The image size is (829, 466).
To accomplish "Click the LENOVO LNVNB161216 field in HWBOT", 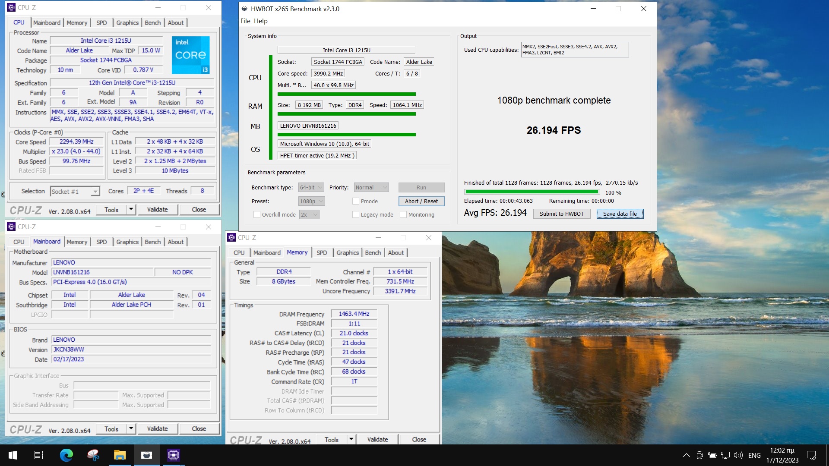I will click(308, 126).
